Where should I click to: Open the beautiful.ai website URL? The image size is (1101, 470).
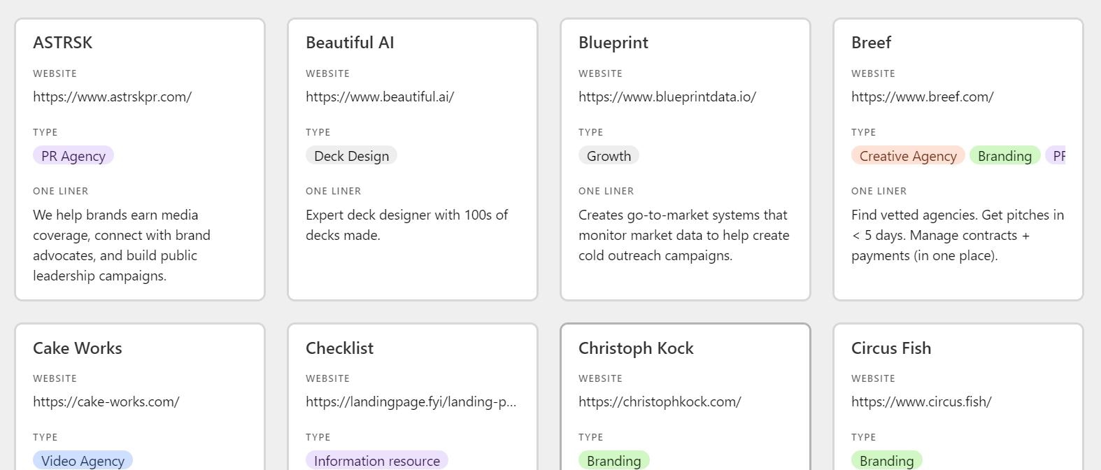tap(380, 97)
